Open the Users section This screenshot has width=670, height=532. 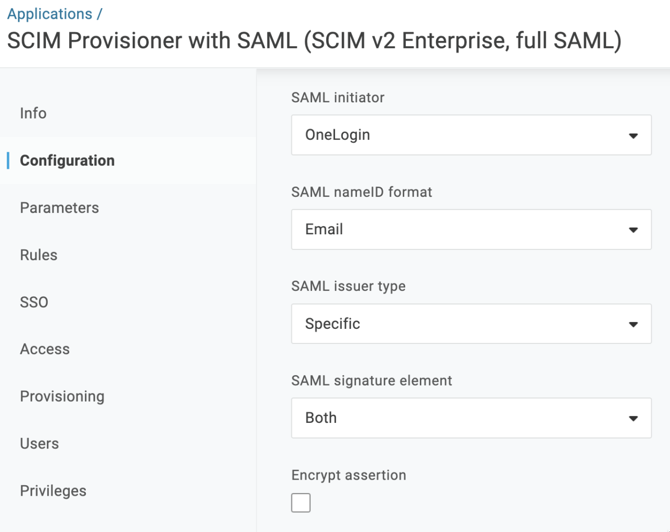click(40, 444)
